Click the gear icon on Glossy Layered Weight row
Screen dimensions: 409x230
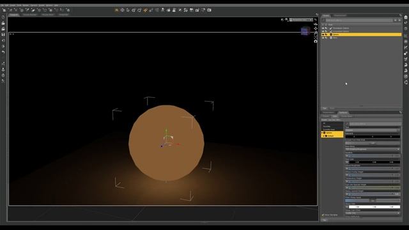tap(347, 194)
